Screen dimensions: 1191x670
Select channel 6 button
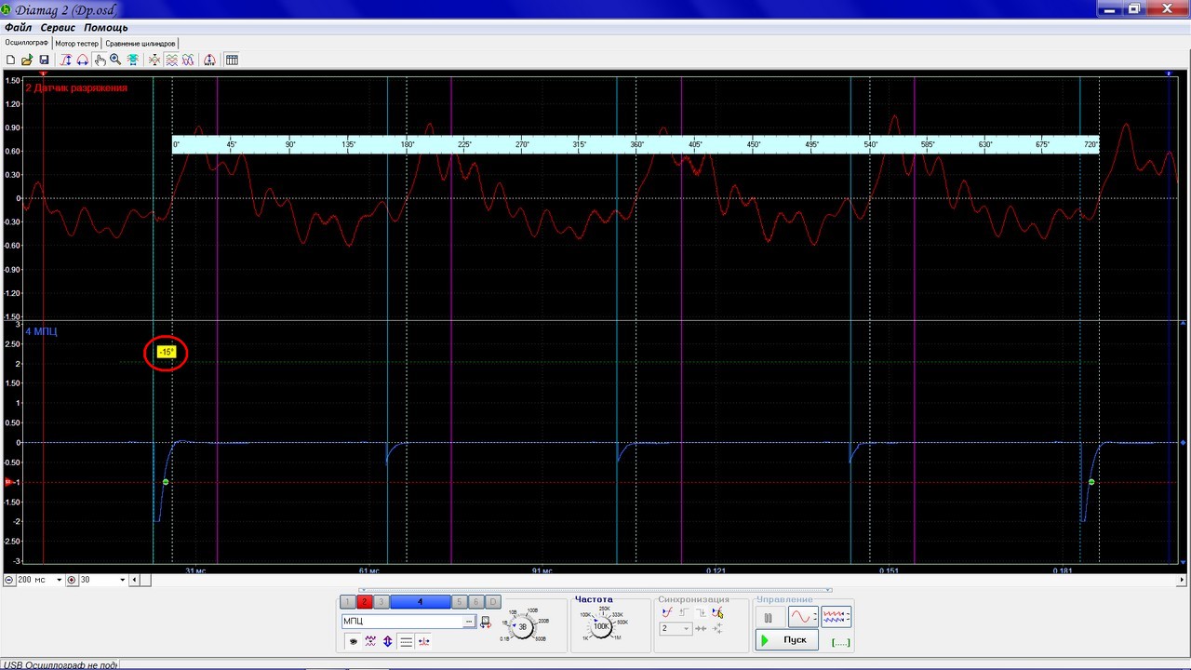(x=475, y=602)
